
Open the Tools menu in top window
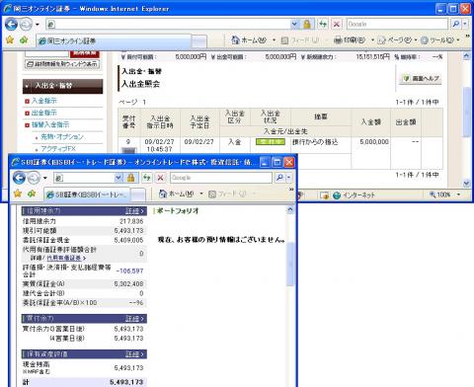(x=440, y=40)
